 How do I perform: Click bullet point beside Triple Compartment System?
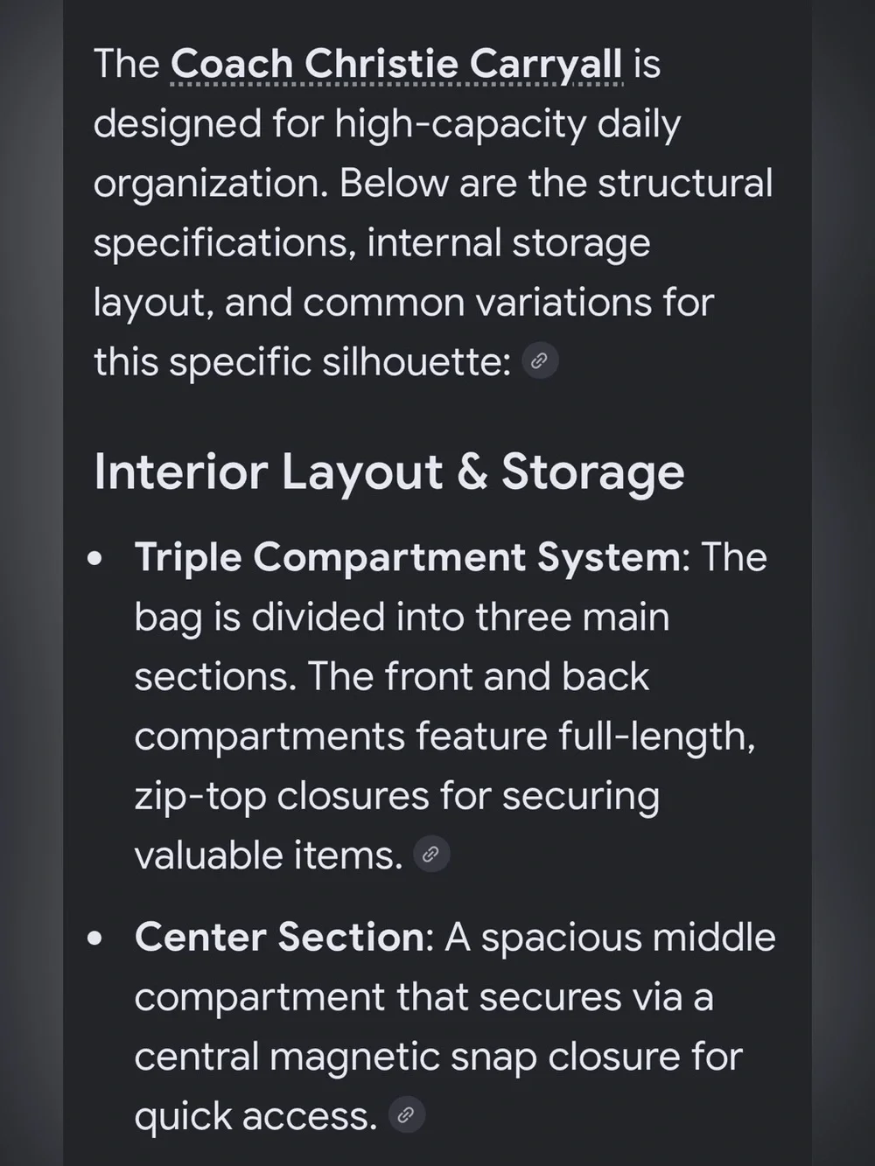(x=95, y=558)
